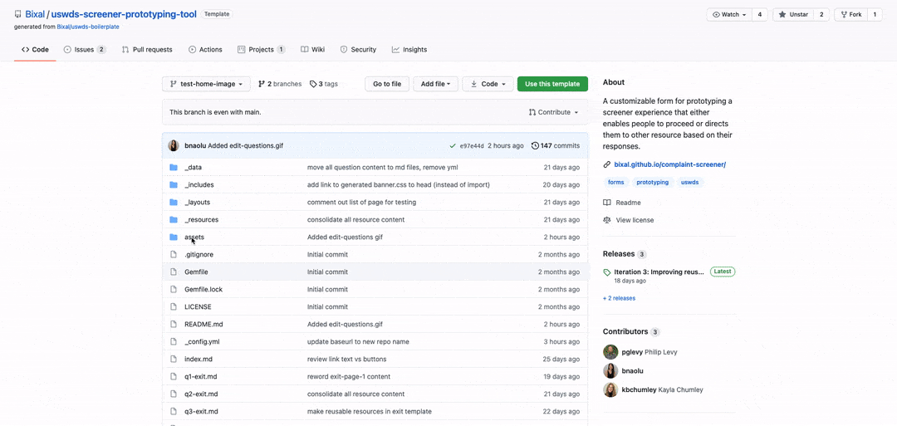Switch to the Code tab

point(35,50)
